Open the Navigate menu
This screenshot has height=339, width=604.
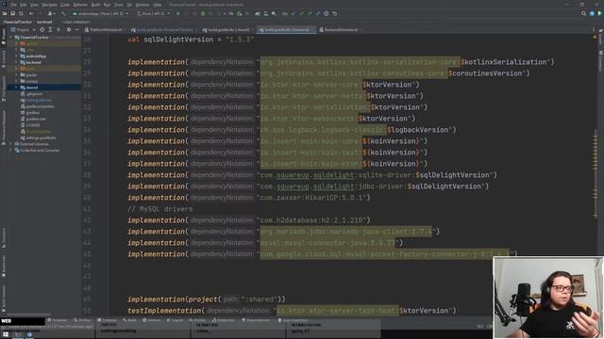(49, 5)
